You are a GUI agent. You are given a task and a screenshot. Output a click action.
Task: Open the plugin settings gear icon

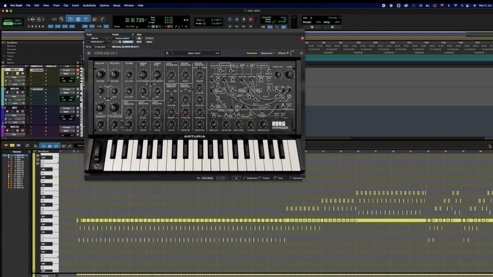pyautogui.click(x=301, y=53)
